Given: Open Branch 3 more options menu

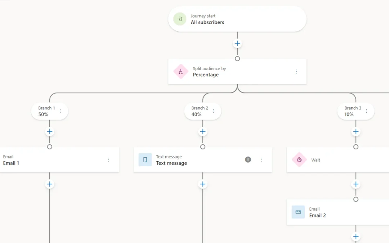Looking at the screenshot, I should click(x=366, y=111).
